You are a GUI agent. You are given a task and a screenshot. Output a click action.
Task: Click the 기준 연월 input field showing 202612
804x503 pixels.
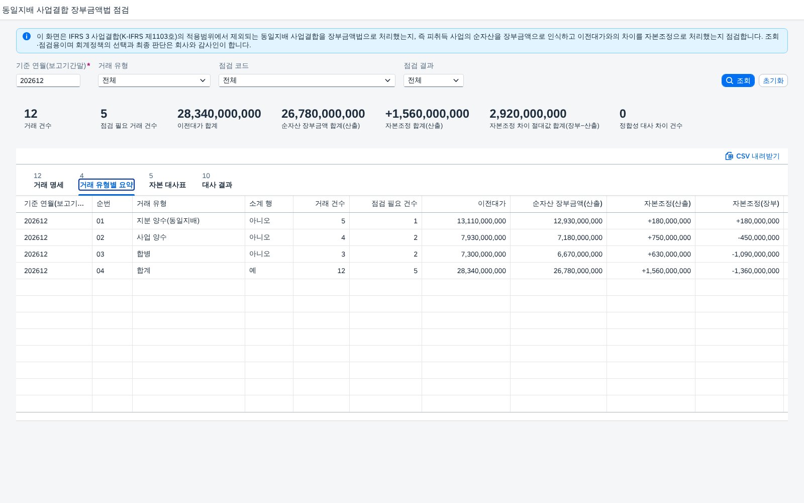pyautogui.click(x=48, y=80)
